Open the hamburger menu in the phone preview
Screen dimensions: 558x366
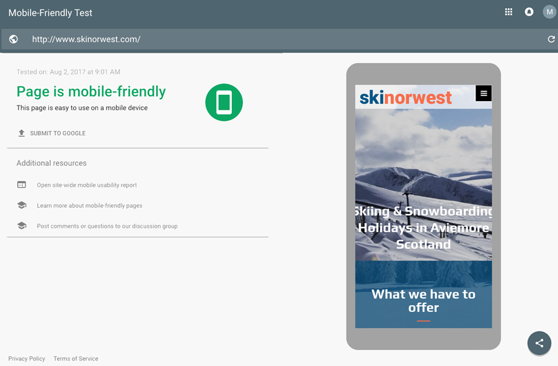pos(484,93)
